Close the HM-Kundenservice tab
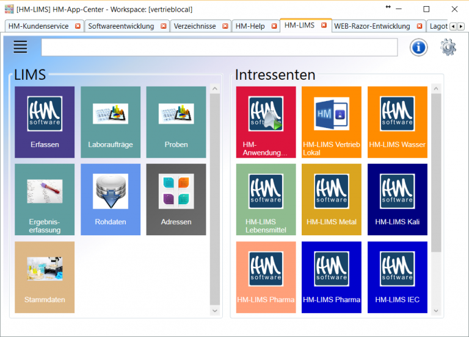Screen dimensions: 469x337 tap(78, 26)
